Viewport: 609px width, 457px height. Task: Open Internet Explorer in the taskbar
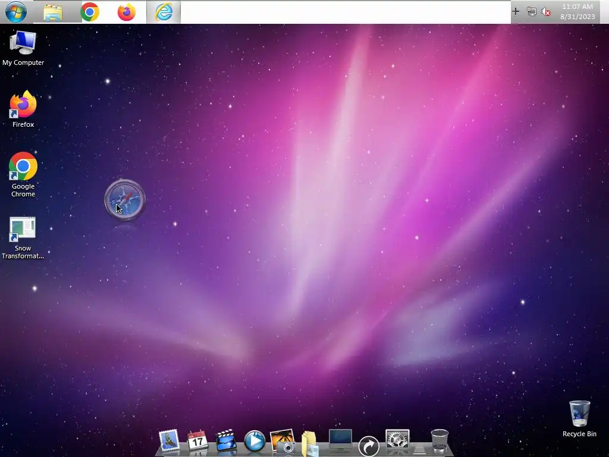point(164,12)
